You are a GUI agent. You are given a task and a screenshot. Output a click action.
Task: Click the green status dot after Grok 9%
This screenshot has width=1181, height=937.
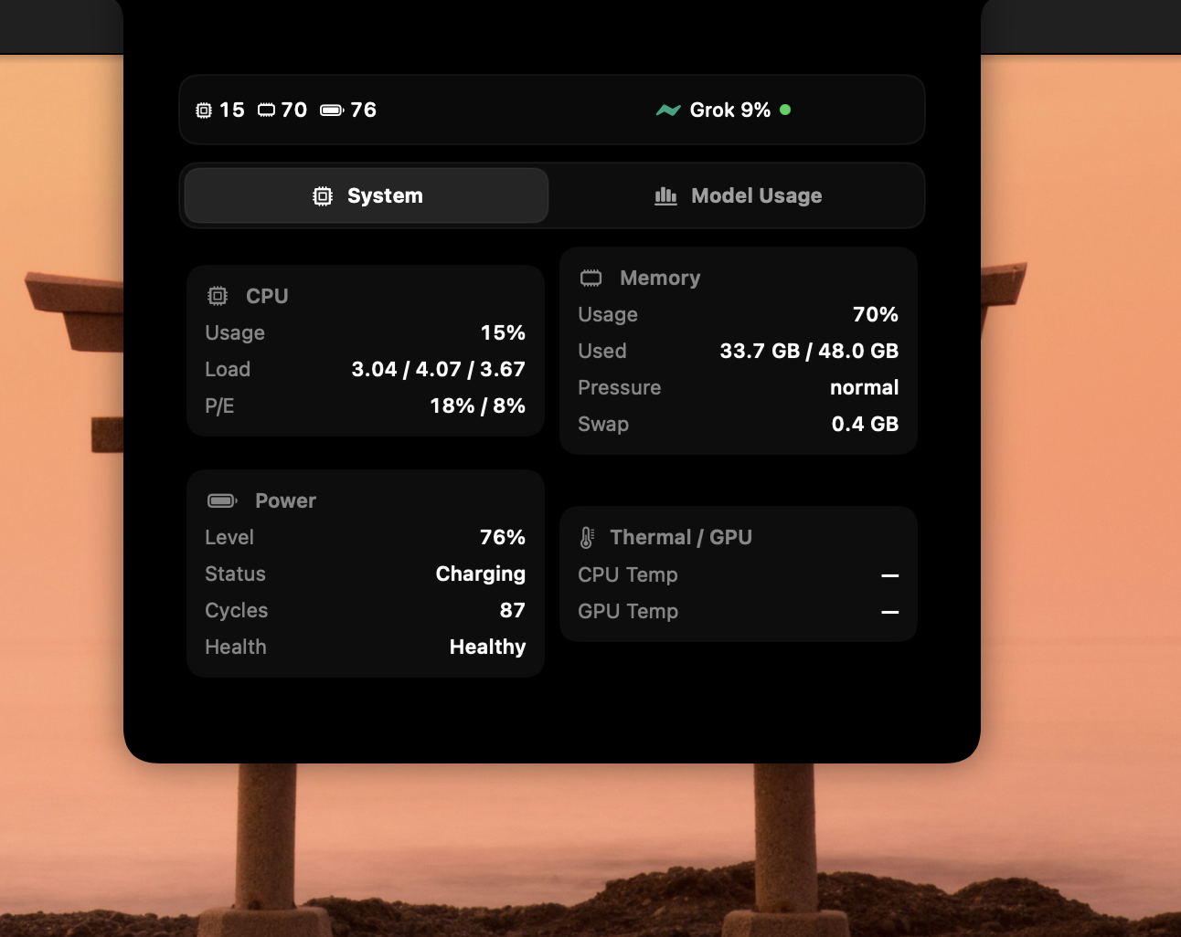point(785,110)
